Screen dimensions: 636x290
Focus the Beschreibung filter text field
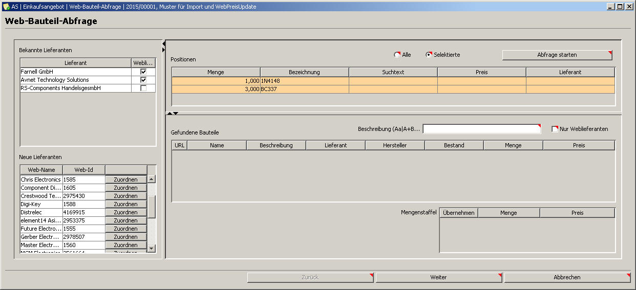tap(481, 129)
